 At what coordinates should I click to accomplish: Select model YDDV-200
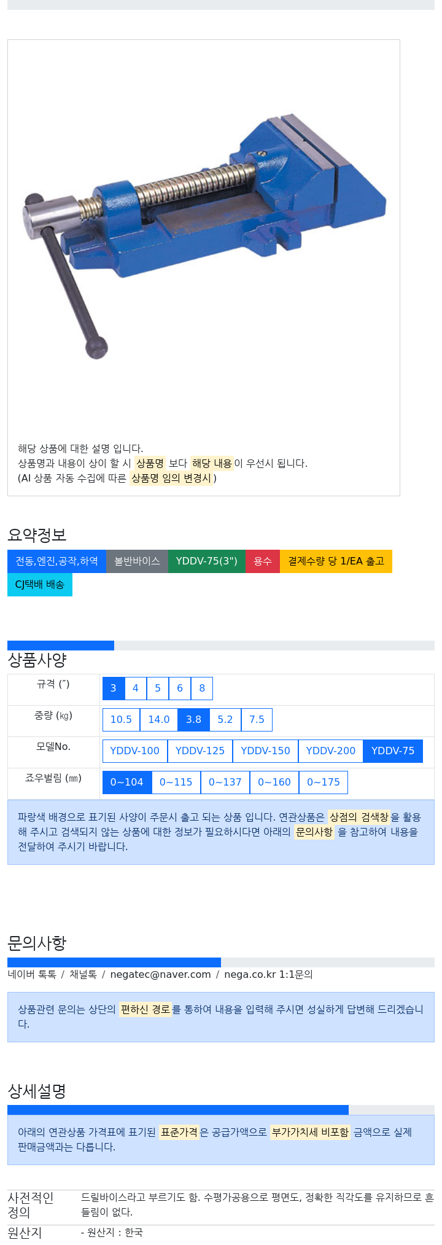click(x=331, y=751)
